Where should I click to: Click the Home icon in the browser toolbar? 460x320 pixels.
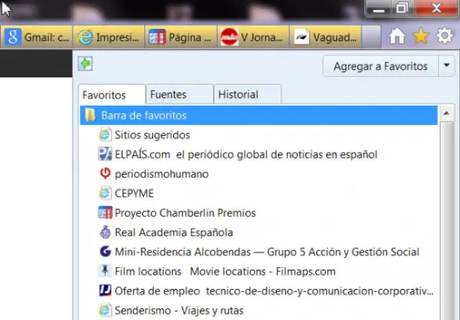tap(397, 36)
